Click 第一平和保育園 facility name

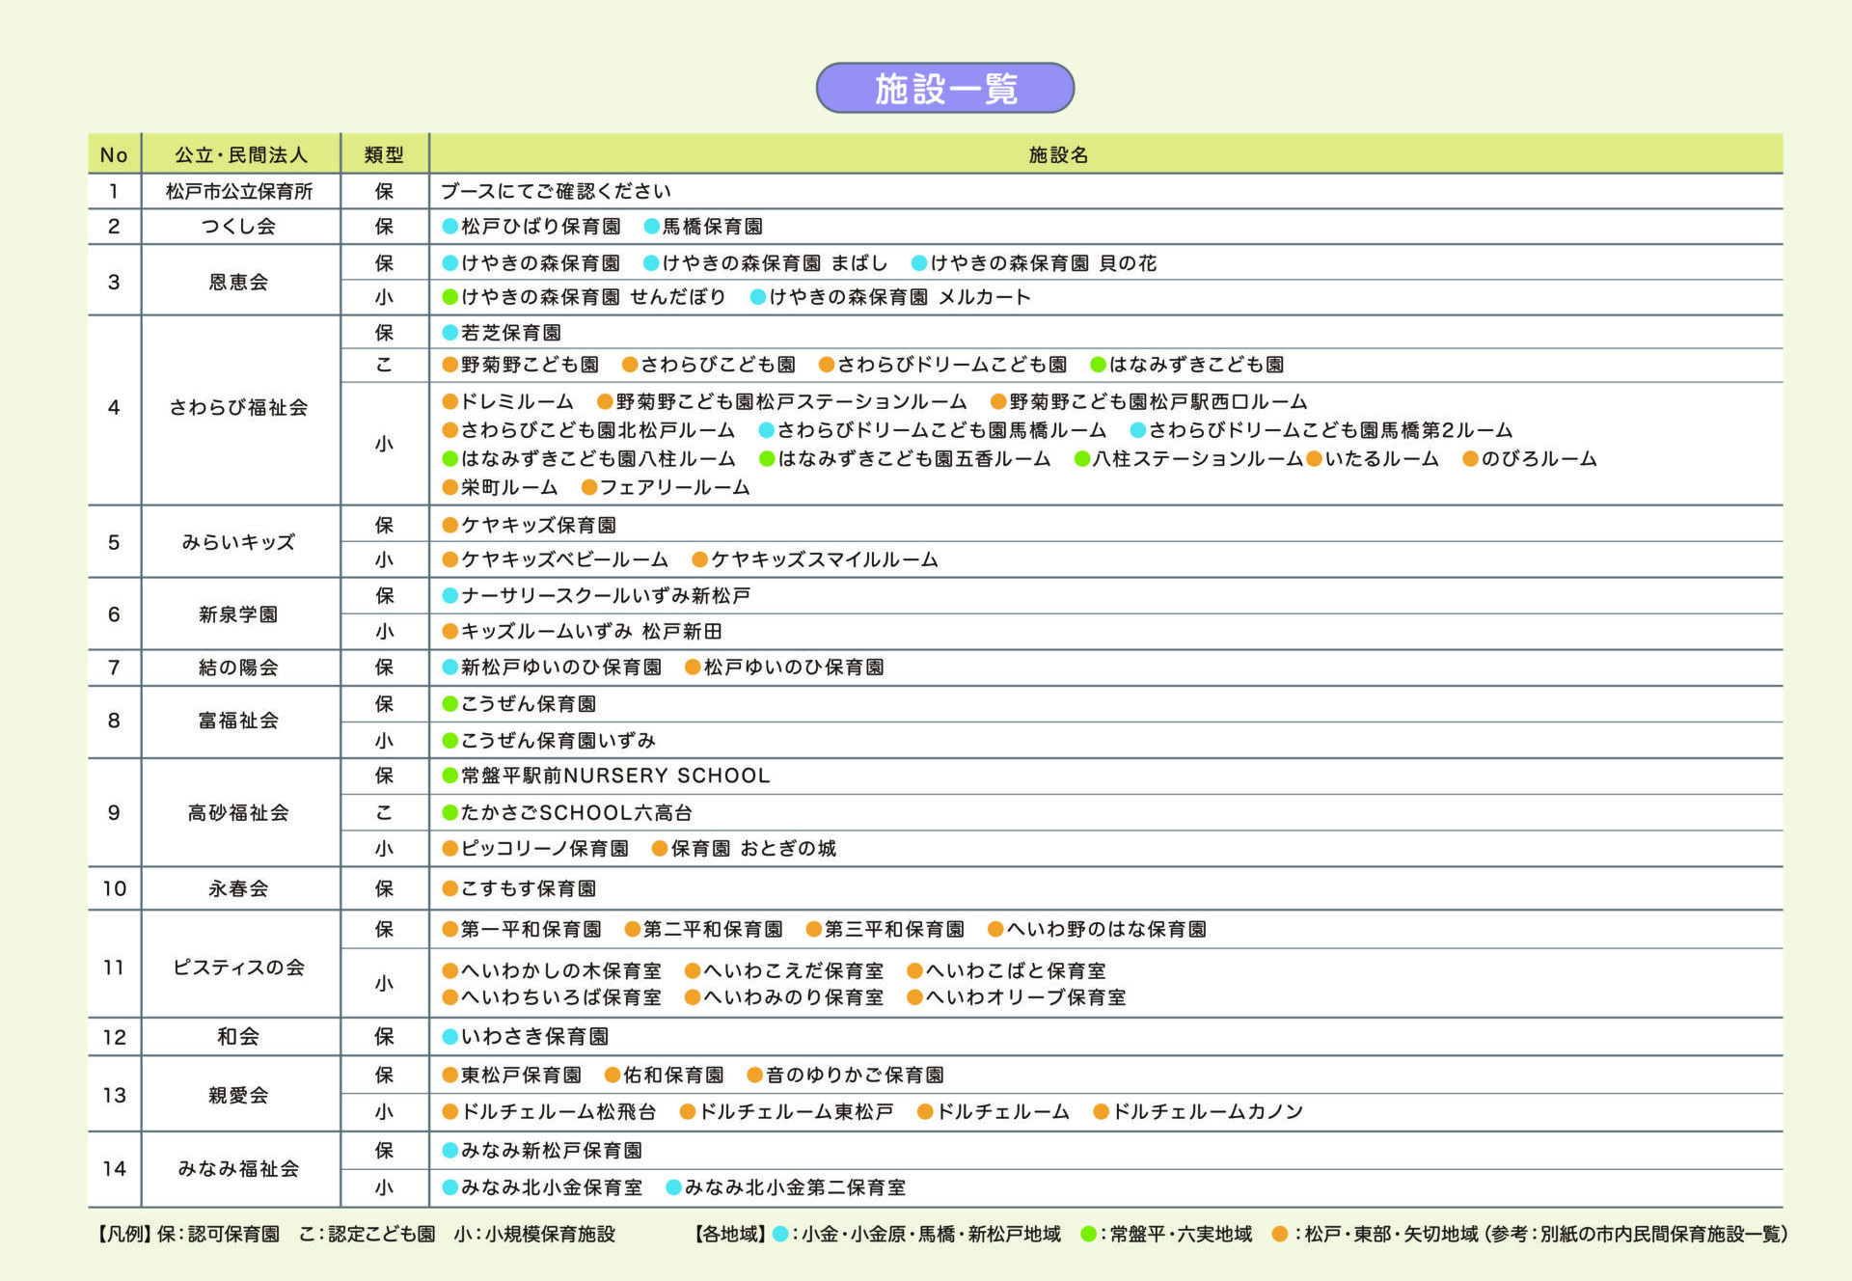click(531, 929)
